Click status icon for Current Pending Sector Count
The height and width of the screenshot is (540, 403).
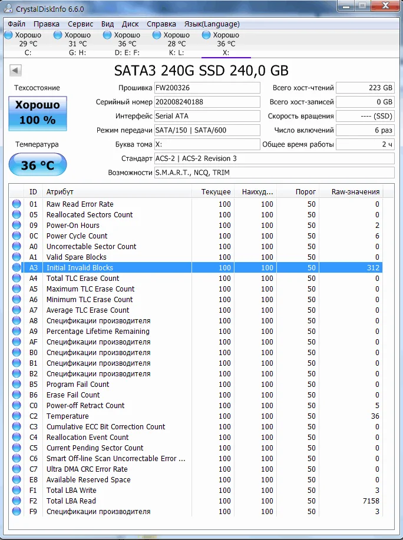click(16, 448)
